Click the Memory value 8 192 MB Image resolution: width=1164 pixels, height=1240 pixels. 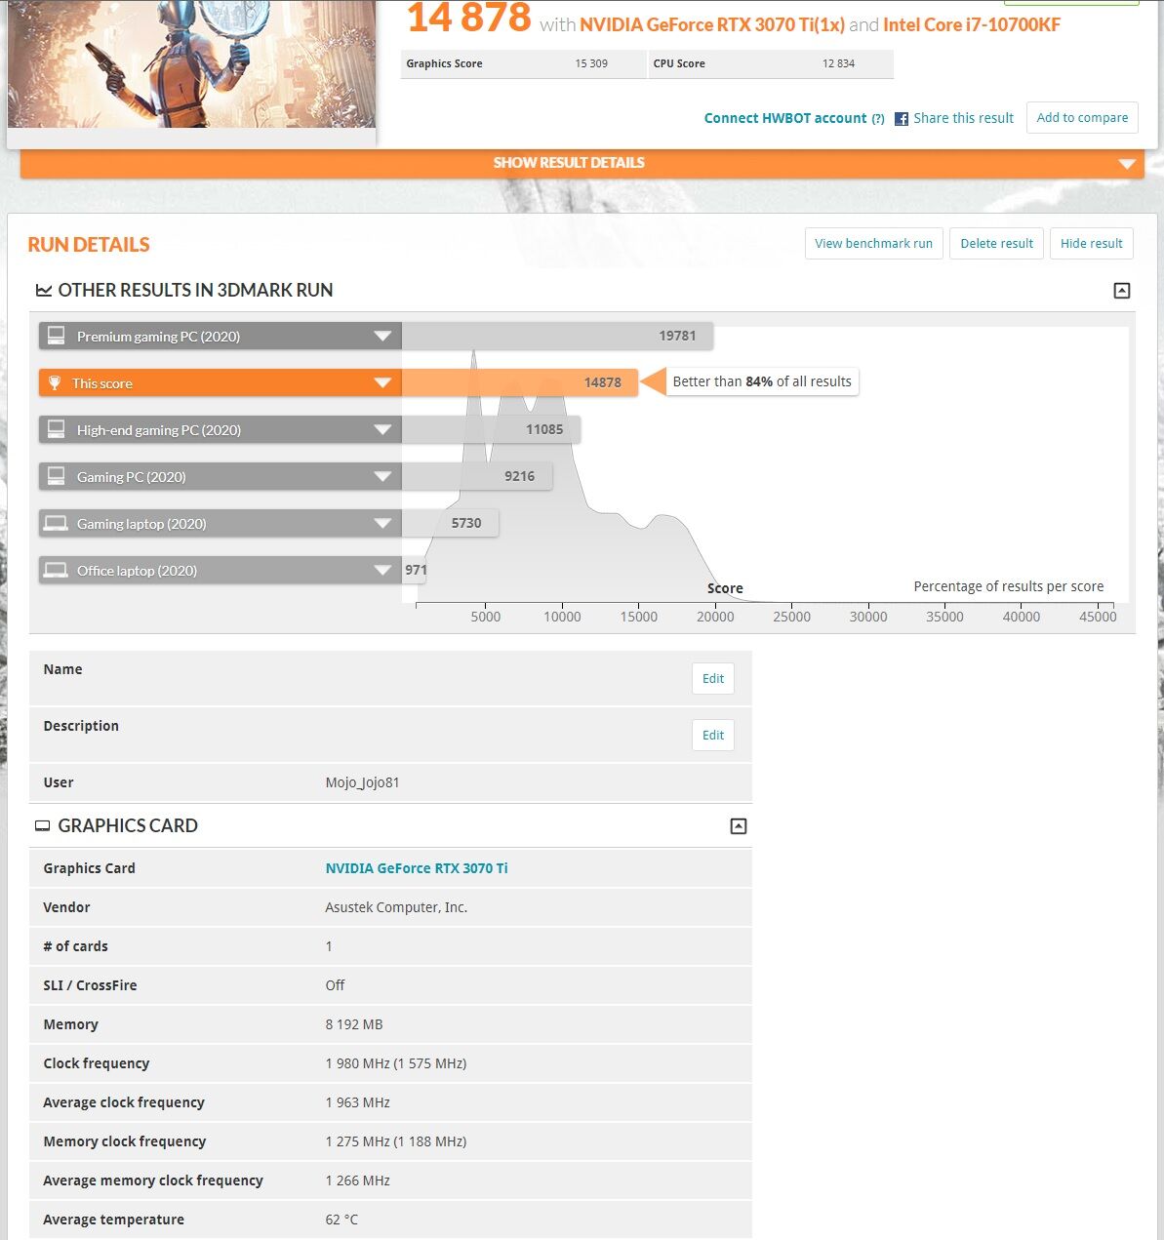pos(354,1024)
